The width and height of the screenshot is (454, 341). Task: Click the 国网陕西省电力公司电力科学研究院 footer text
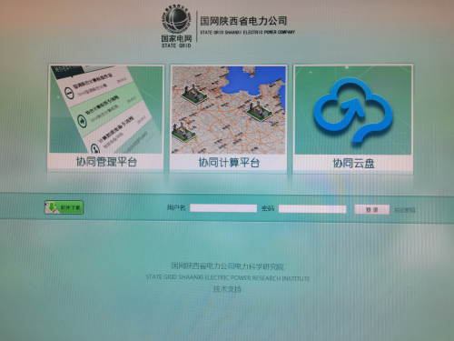[x=228, y=266]
